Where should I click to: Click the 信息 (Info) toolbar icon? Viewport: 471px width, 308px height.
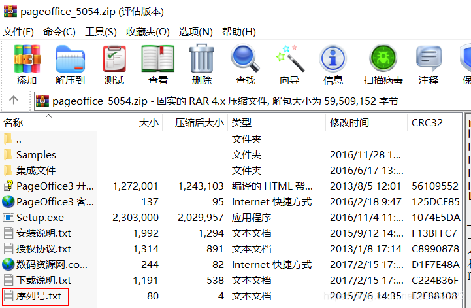point(333,59)
